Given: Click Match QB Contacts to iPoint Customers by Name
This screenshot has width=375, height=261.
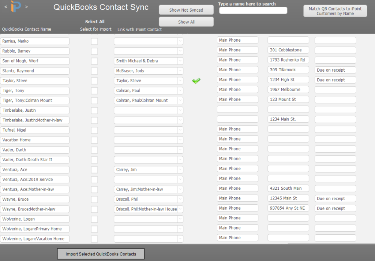Looking at the screenshot, I should pos(335,11).
